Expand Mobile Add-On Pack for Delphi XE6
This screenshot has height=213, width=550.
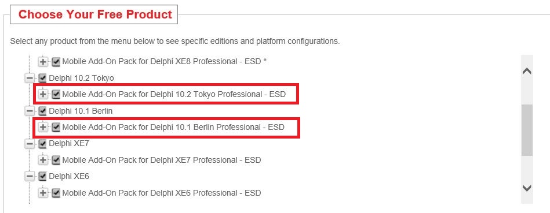click(43, 193)
